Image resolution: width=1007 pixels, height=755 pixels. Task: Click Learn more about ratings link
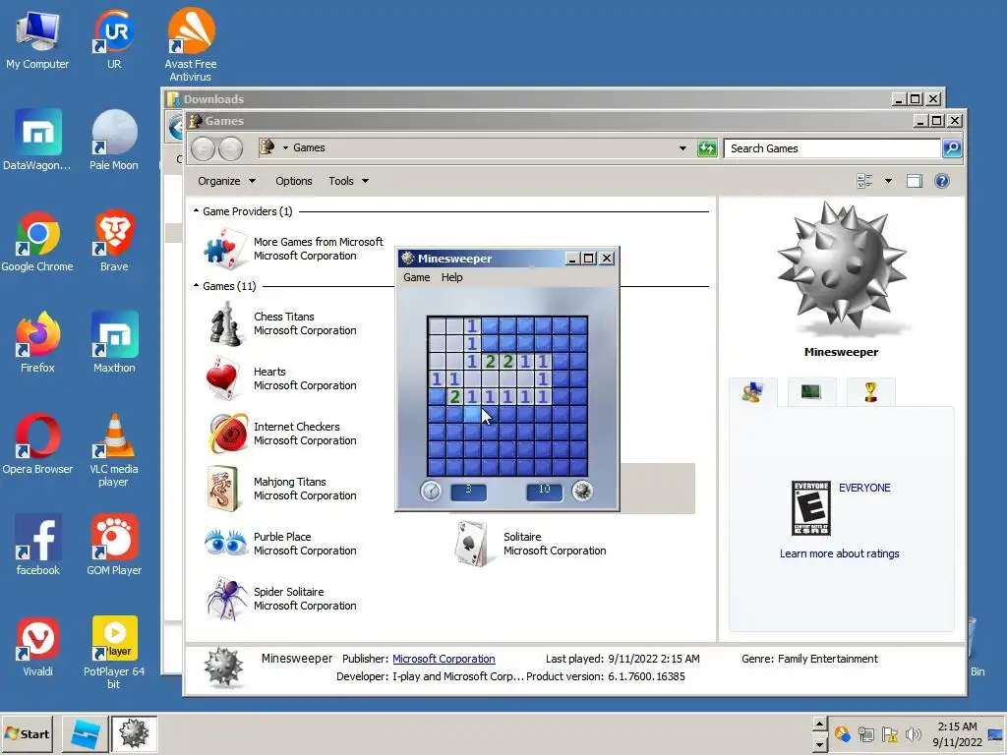click(840, 553)
